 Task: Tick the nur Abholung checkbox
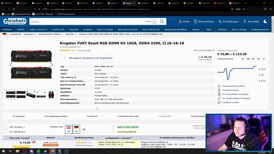[6, 132]
